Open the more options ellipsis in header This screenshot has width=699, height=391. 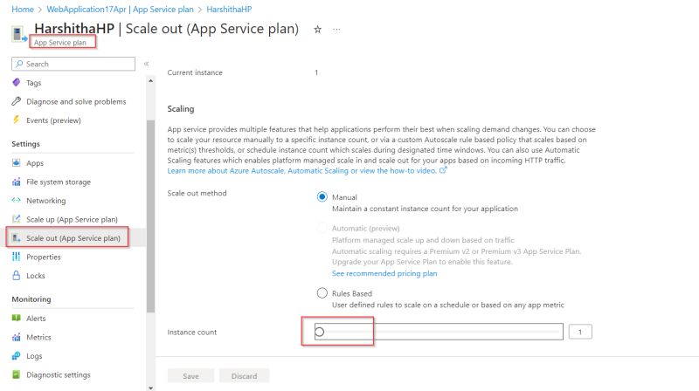tap(336, 30)
